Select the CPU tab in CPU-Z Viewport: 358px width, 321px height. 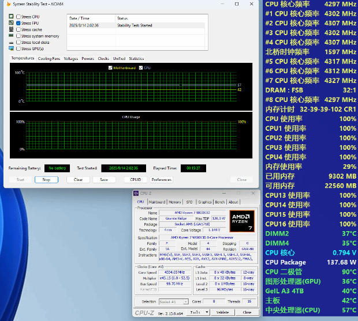140,202
